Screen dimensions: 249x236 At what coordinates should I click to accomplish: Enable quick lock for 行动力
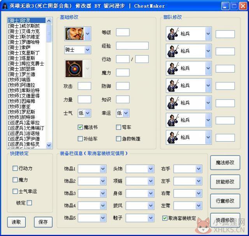[x=15, y=169]
